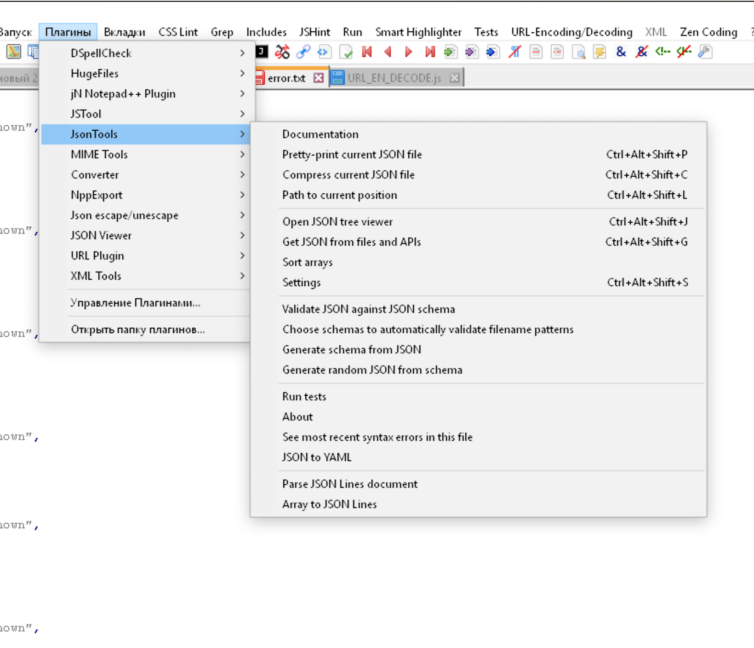Viewport: 754px width, 648px height.
Task: Select Sort arrays
Action: [478, 262]
